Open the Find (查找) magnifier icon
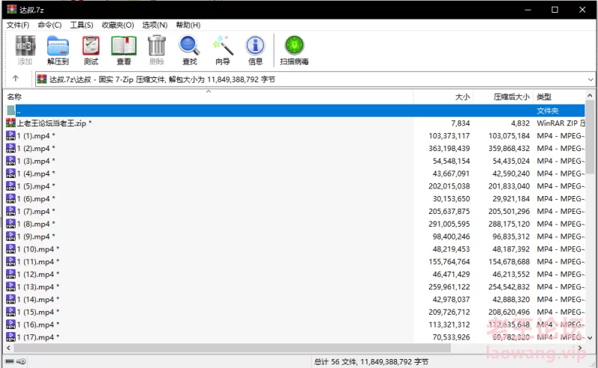Image resolution: width=598 pixels, height=368 pixels. (190, 46)
